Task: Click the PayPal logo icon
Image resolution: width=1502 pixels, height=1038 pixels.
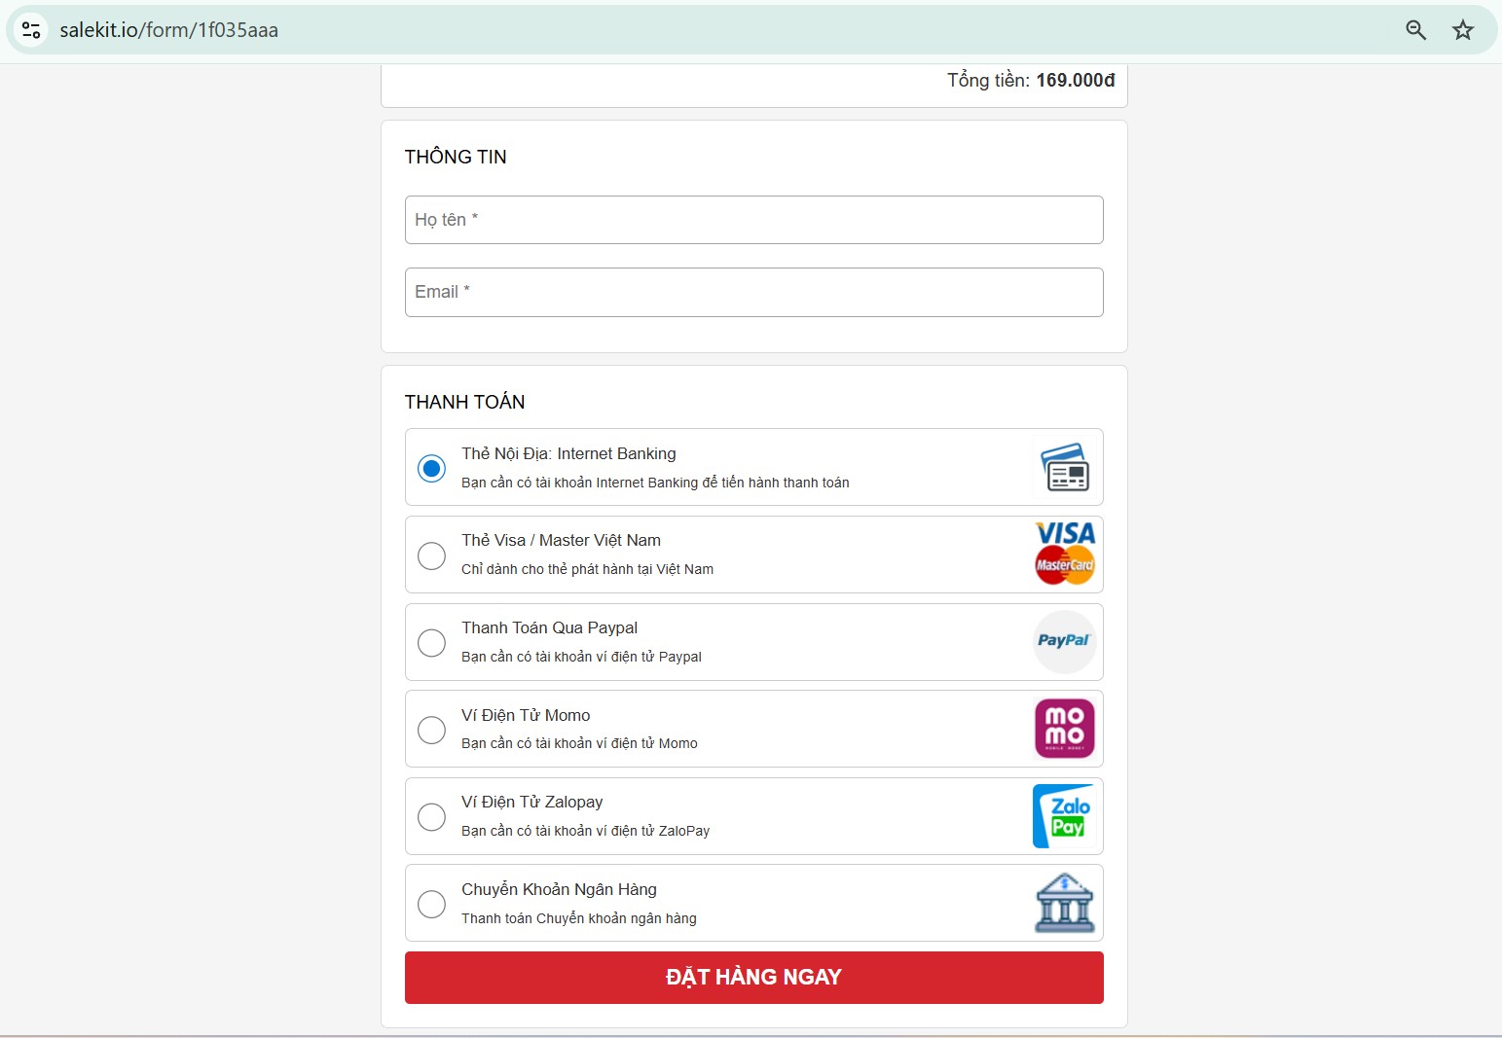Action: 1064,641
